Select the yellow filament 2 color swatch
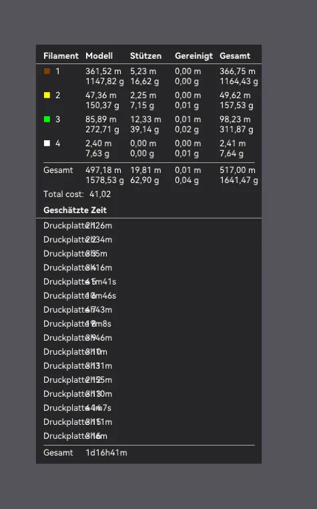Screen dimensions: 317x509 (x=47, y=95)
